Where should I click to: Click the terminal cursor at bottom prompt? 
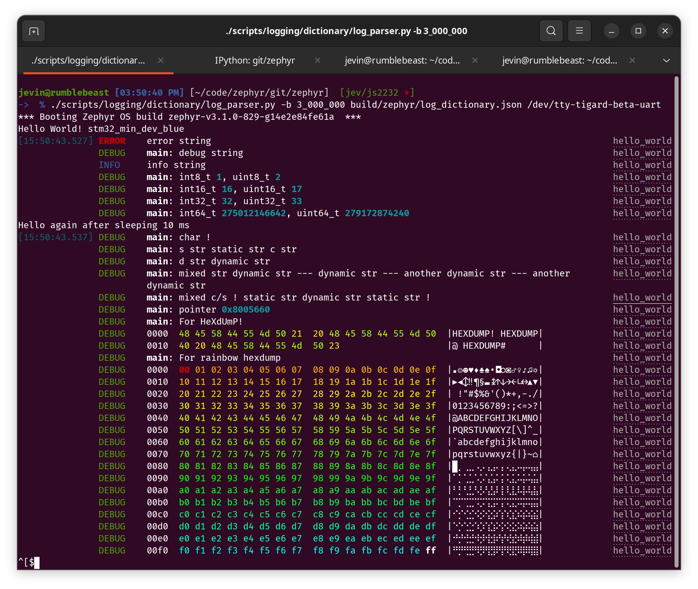(x=37, y=562)
